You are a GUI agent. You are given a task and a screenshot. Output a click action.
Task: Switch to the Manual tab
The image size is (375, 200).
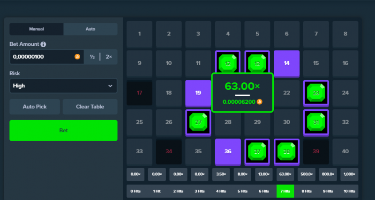tap(37, 29)
